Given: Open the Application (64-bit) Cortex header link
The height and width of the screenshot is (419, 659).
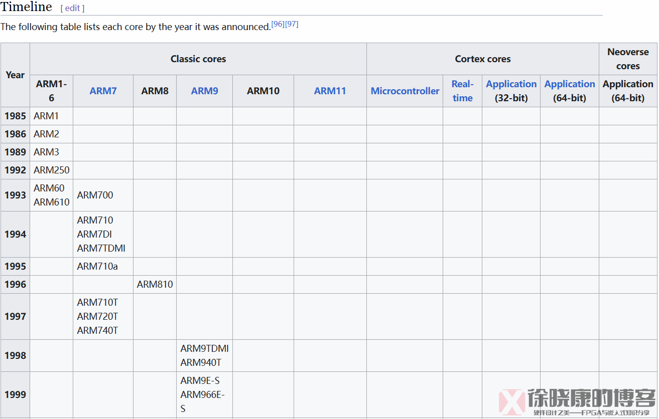Looking at the screenshot, I should [570, 84].
